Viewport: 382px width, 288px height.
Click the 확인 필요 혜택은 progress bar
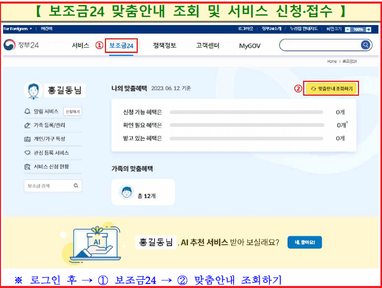247,125
